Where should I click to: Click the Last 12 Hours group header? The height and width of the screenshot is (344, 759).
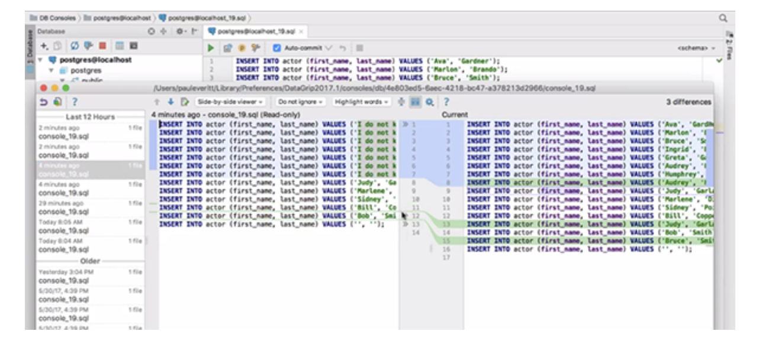tap(90, 117)
